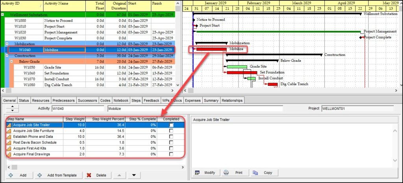
Task: Click Modify button icon
Action: (x=198, y=172)
